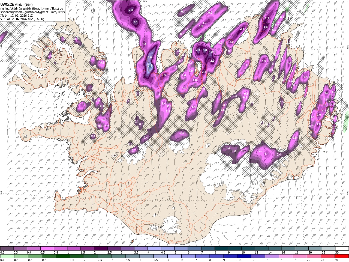Pick the navy blue swatch between 10 and 12, bottom row
The height and width of the screenshot is (262, 349).
(x=243, y=256)
